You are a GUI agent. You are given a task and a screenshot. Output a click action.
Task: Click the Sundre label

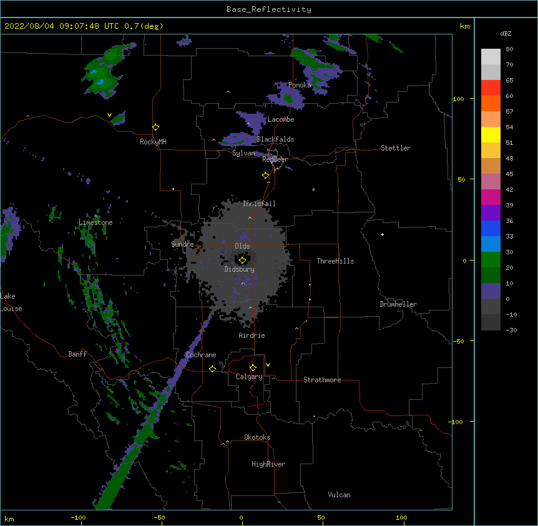(182, 244)
